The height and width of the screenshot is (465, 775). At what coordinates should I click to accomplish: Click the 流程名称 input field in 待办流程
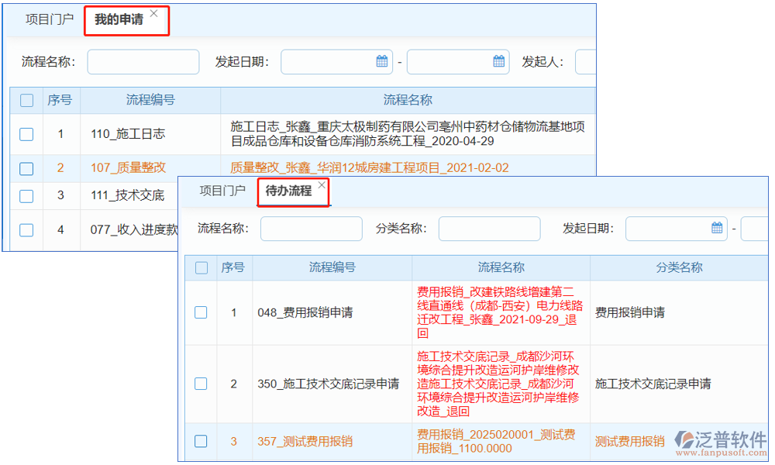tap(311, 229)
